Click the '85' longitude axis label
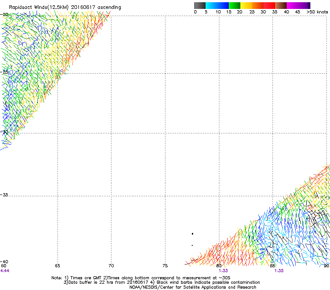This screenshot has height=290, width=330. pyautogui.click(x=272, y=265)
